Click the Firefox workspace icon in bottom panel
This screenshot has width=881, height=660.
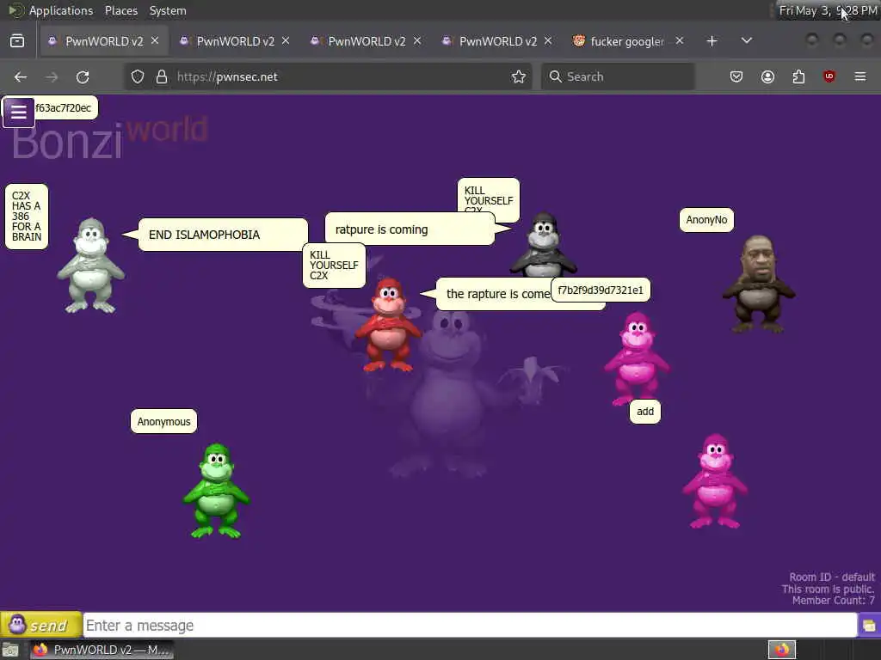782,650
